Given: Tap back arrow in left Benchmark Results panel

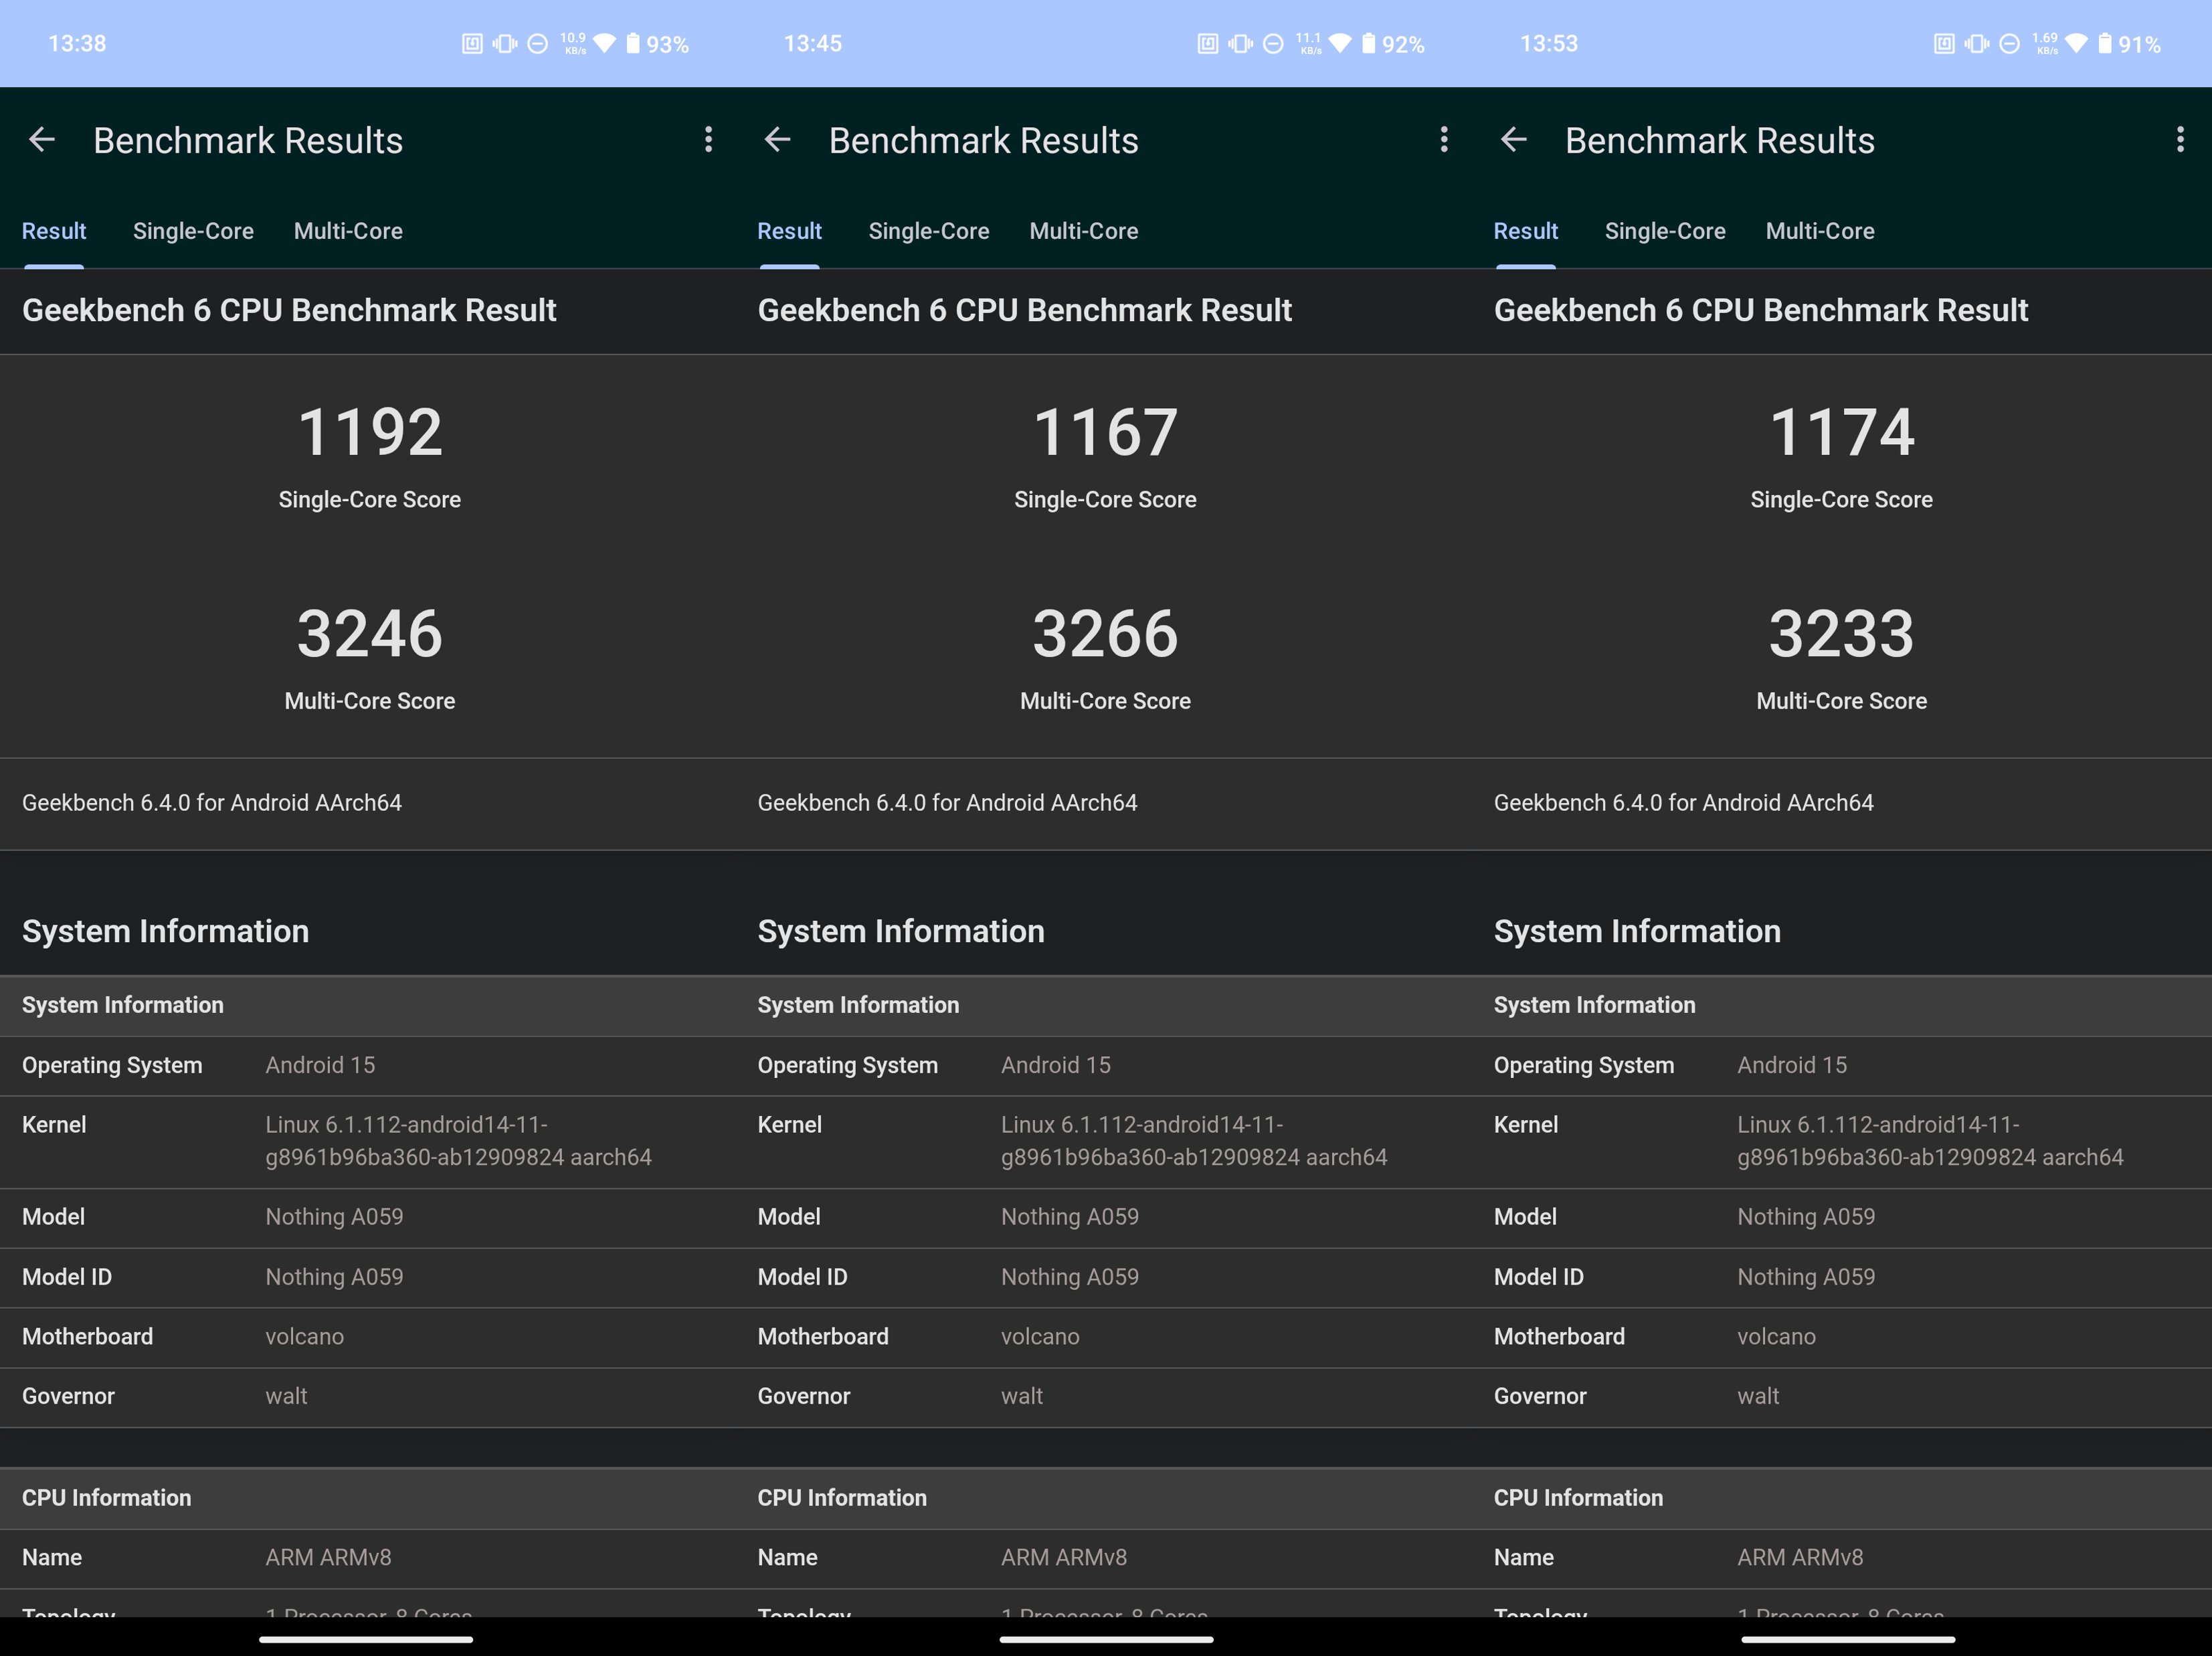Looking at the screenshot, I should 42,140.
